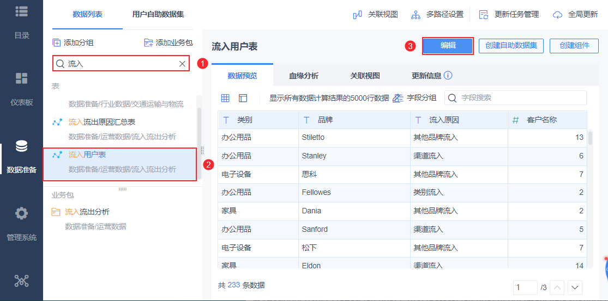
Task: Click the page number input showing 1
Action: [525, 287]
